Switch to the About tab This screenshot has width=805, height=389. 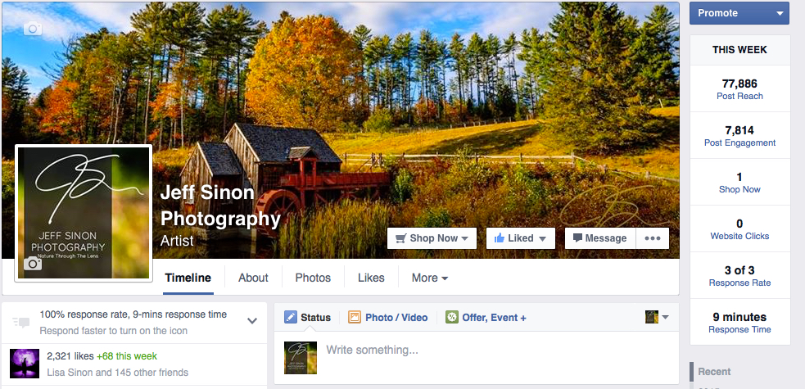tap(253, 278)
